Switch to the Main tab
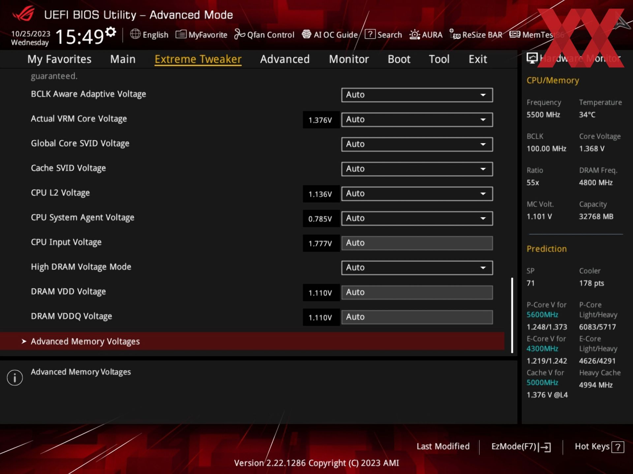Image resolution: width=633 pixels, height=474 pixels. 123,59
